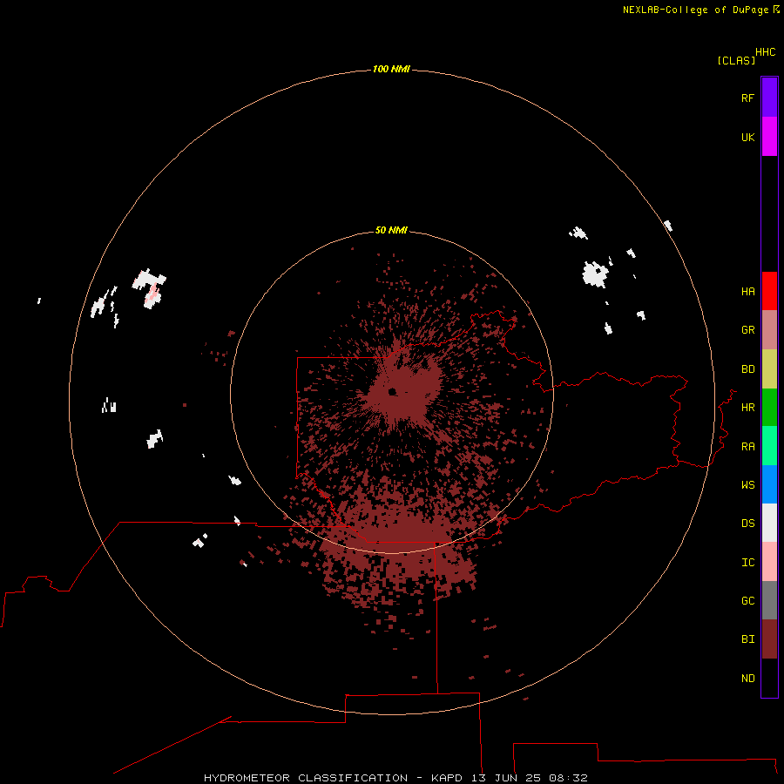Click the KAPD radar site identifier
The image size is (784, 784).
(447, 778)
